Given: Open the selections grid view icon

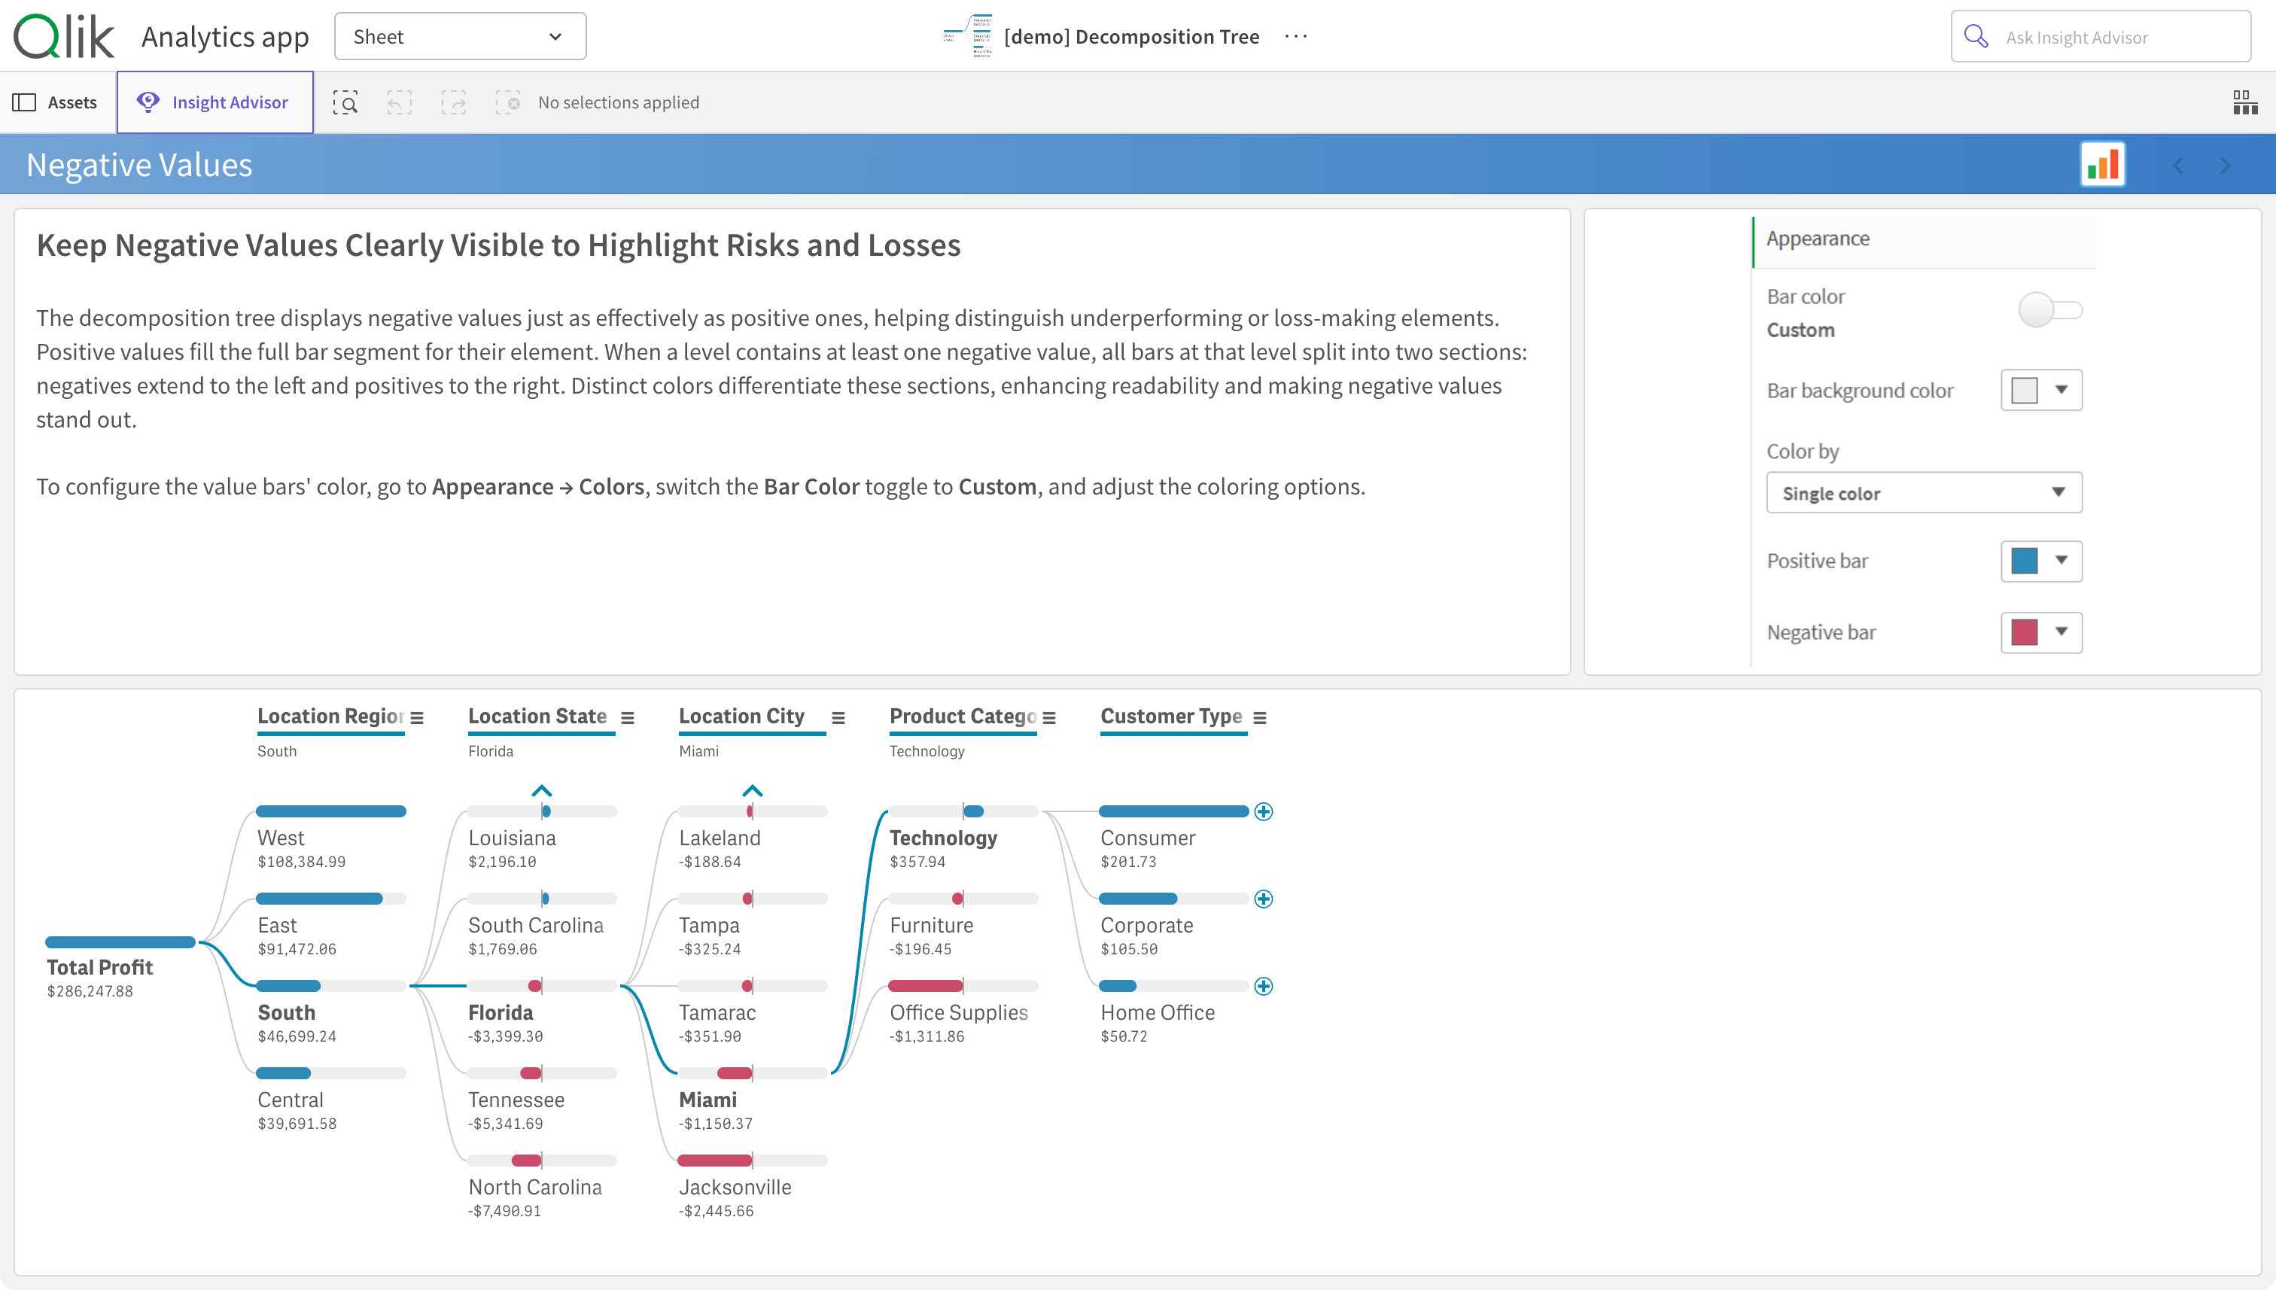Looking at the screenshot, I should [x=2244, y=103].
